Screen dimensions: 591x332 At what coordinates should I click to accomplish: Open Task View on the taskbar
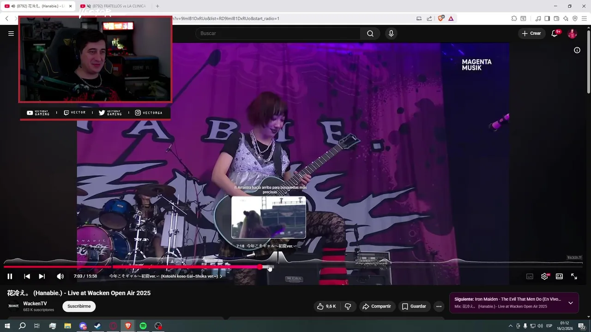click(37, 326)
